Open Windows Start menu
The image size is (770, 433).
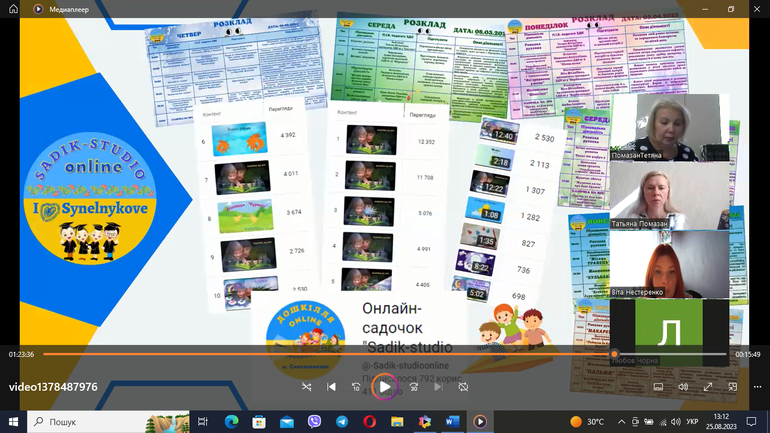coord(14,422)
